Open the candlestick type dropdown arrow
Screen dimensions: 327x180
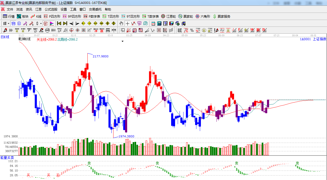coord(41,23)
